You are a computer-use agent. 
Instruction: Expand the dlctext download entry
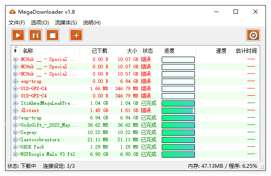point(15,111)
